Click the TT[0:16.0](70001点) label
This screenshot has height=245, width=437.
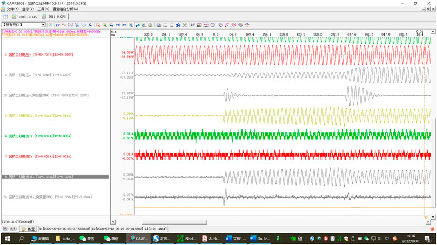pos(18,222)
